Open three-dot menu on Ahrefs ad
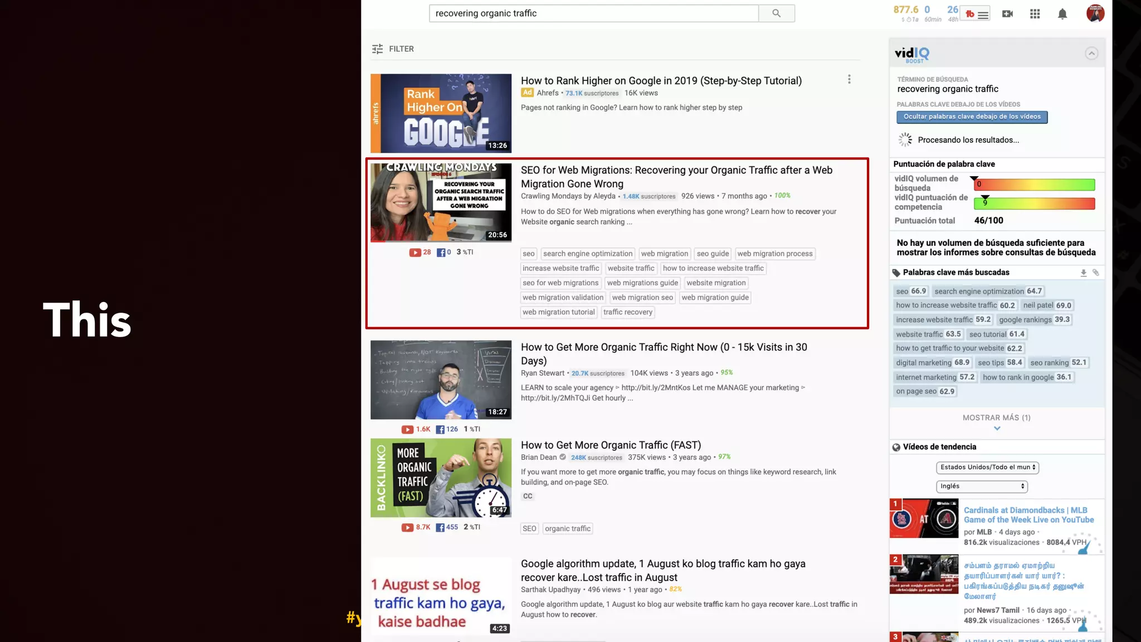The image size is (1141, 642). (x=849, y=80)
